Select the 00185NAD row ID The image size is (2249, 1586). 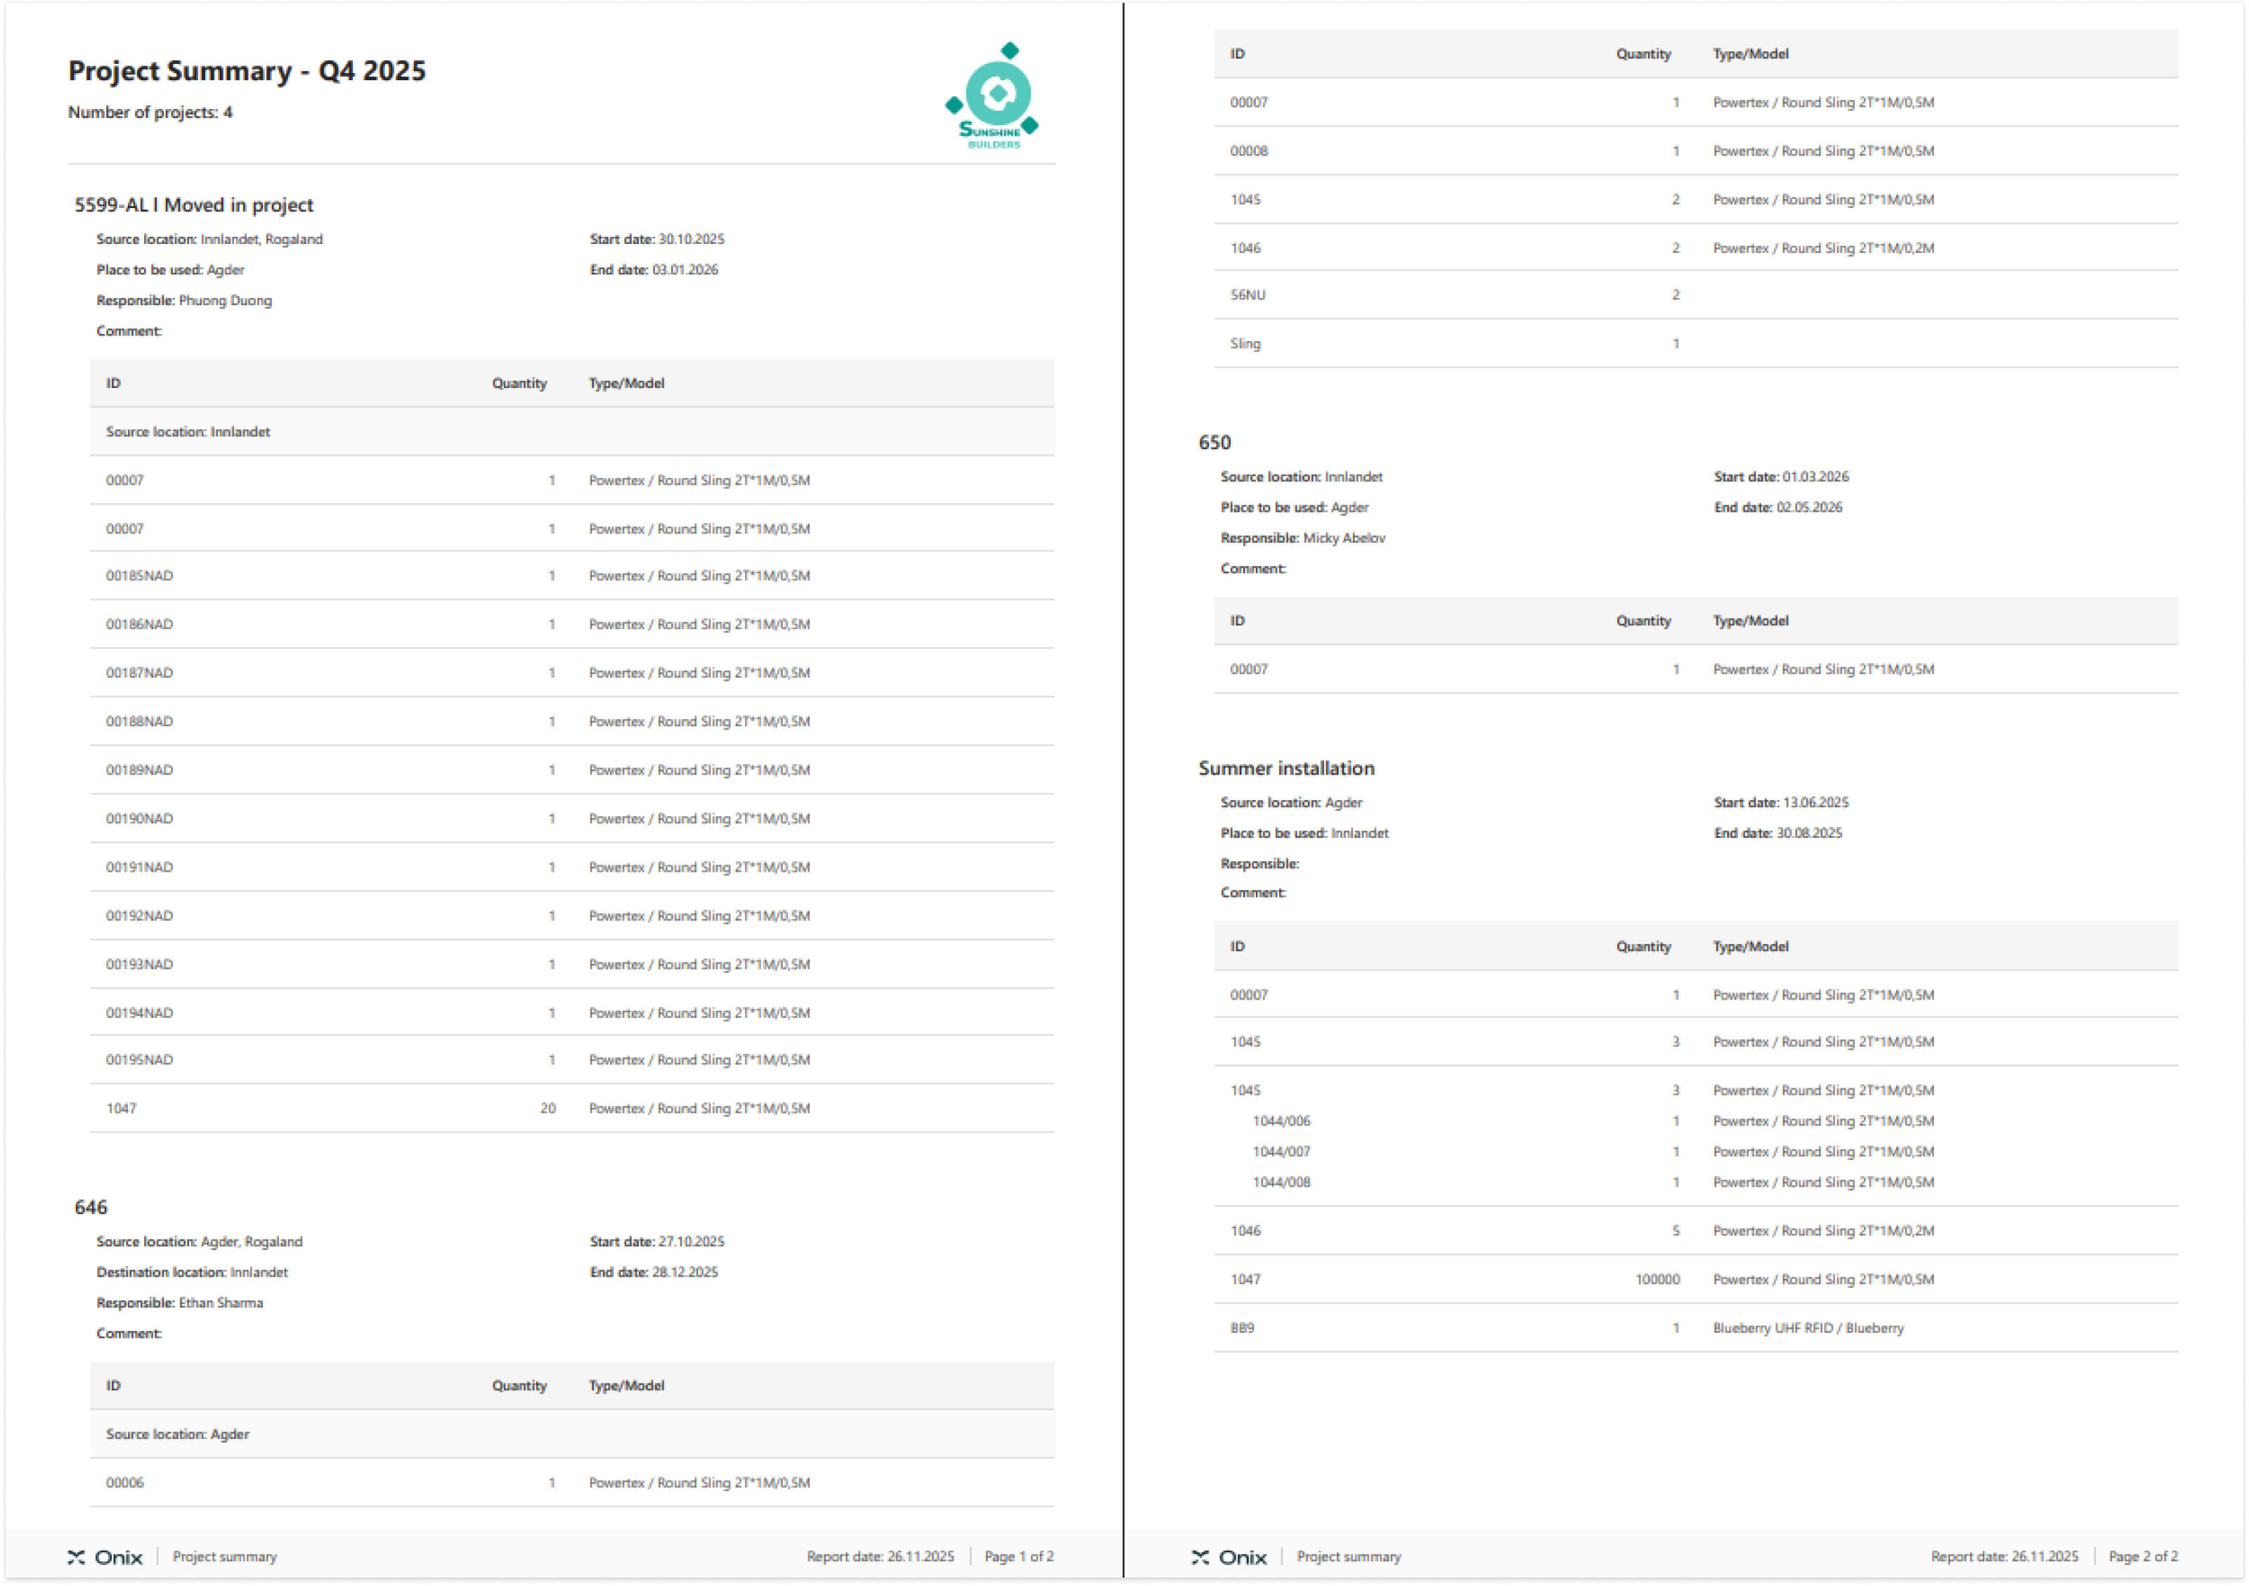click(x=139, y=576)
